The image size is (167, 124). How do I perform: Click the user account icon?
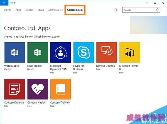[x=116, y=10]
